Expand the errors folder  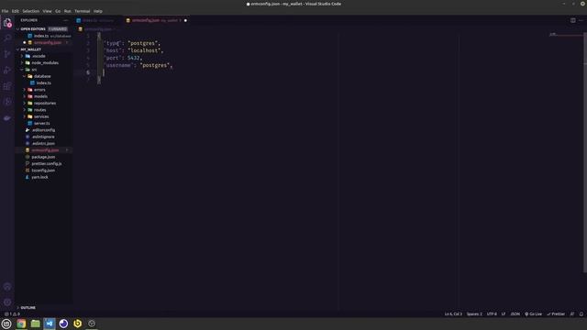click(x=39, y=90)
